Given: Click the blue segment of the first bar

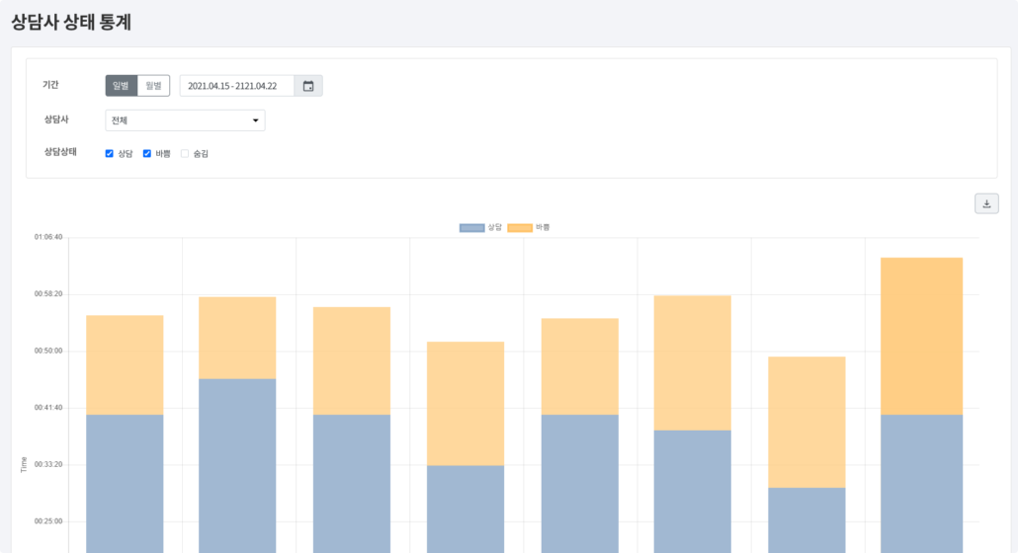Looking at the screenshot, I should [125, 484].
